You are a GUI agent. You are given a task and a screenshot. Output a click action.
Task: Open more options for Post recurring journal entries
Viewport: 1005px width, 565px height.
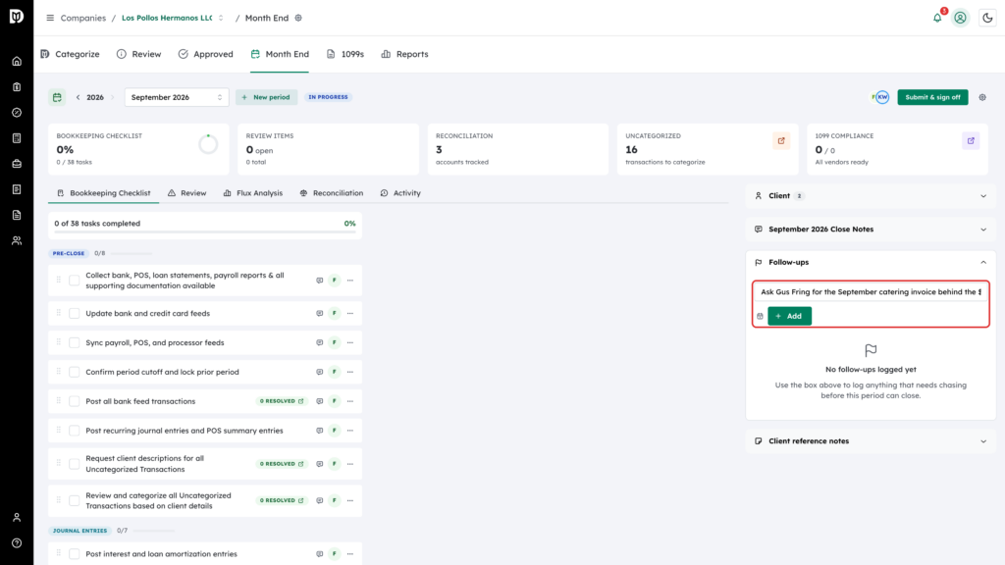pos(350,432)
